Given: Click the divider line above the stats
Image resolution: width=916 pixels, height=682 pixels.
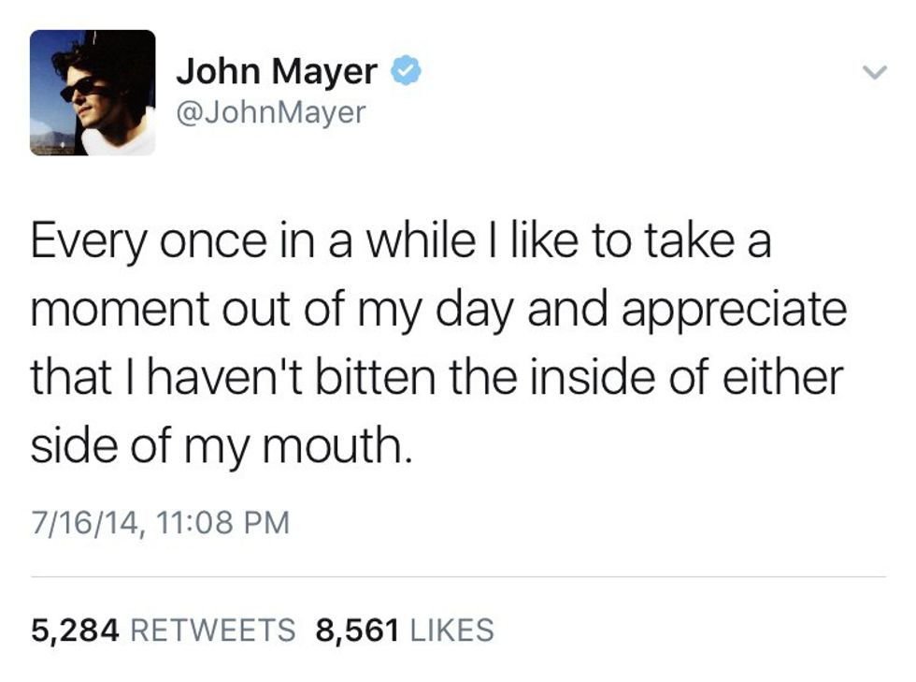Looking at the screenshot, I should [x=458, y=576].
